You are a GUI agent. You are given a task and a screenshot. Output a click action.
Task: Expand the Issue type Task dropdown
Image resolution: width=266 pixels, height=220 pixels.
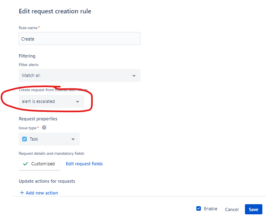49,139
